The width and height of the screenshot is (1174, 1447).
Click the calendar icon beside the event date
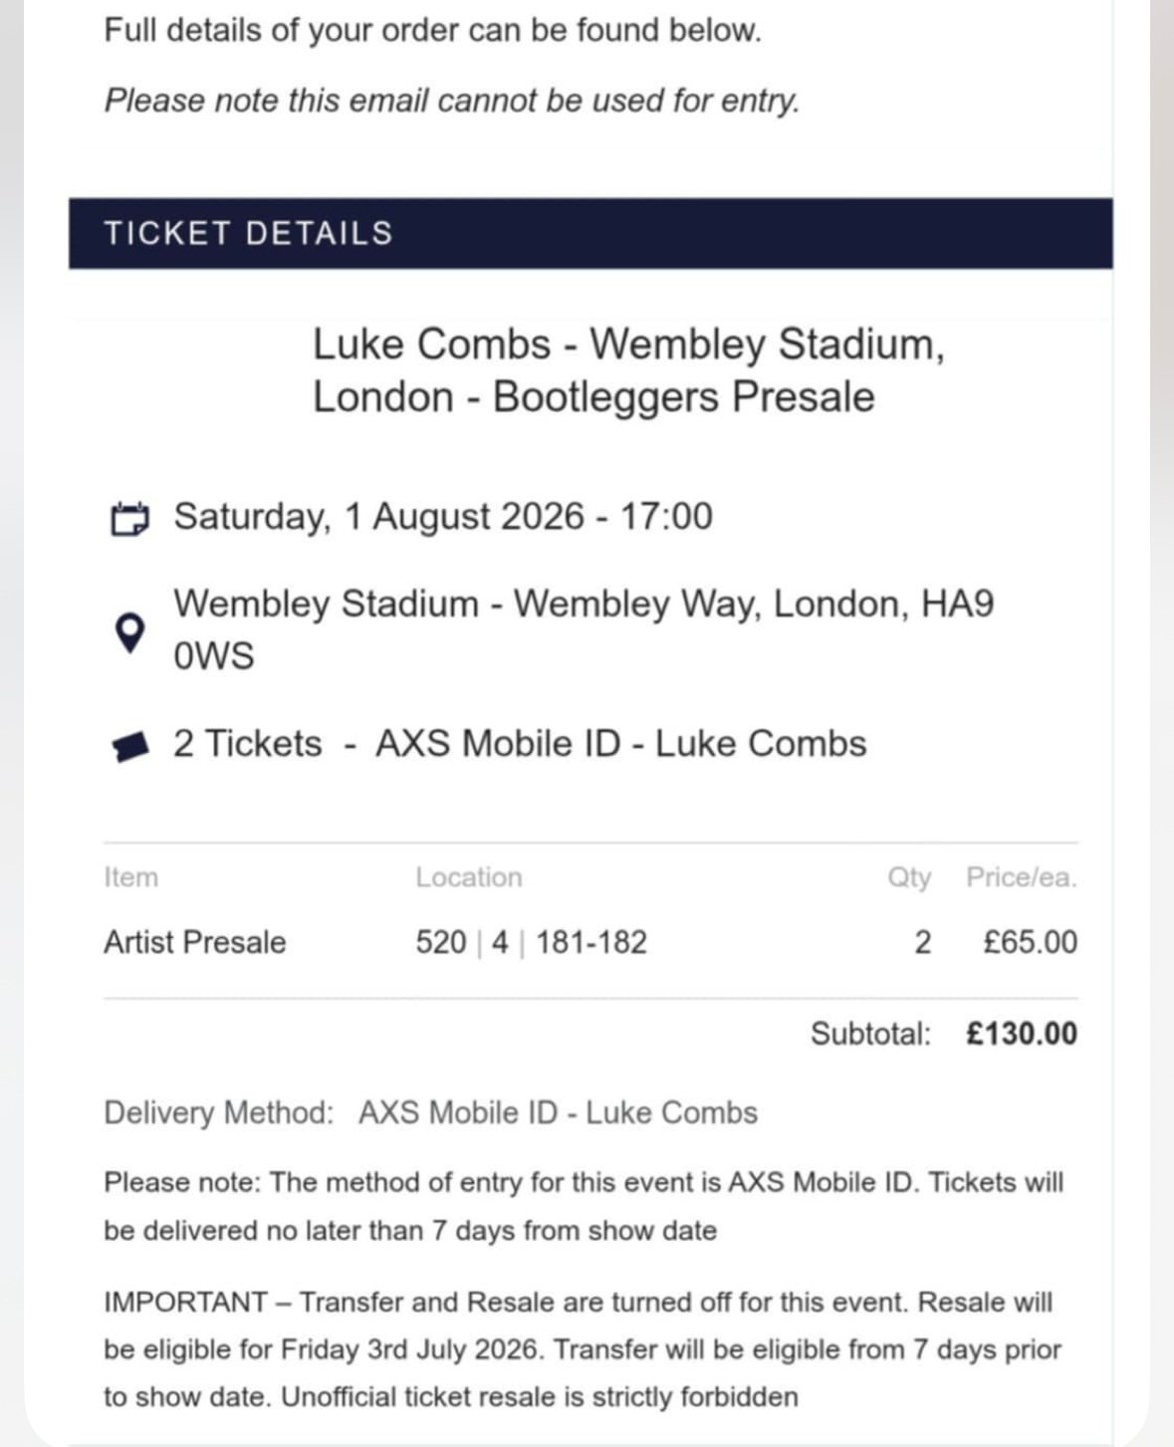click(x=129, y=519)
